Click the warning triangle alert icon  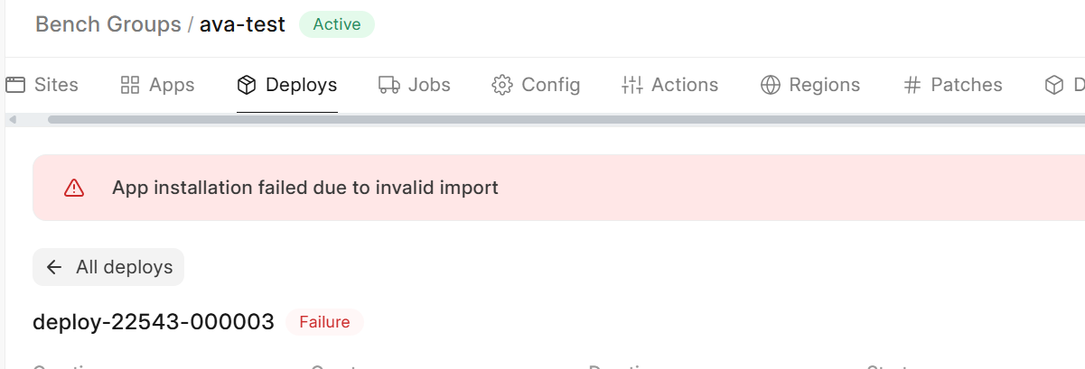pos(74,188)
